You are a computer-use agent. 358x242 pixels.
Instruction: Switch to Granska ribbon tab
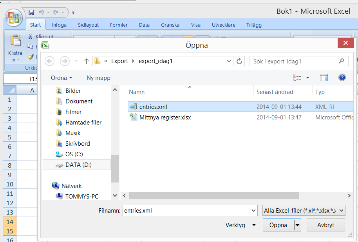coord(170,25)
